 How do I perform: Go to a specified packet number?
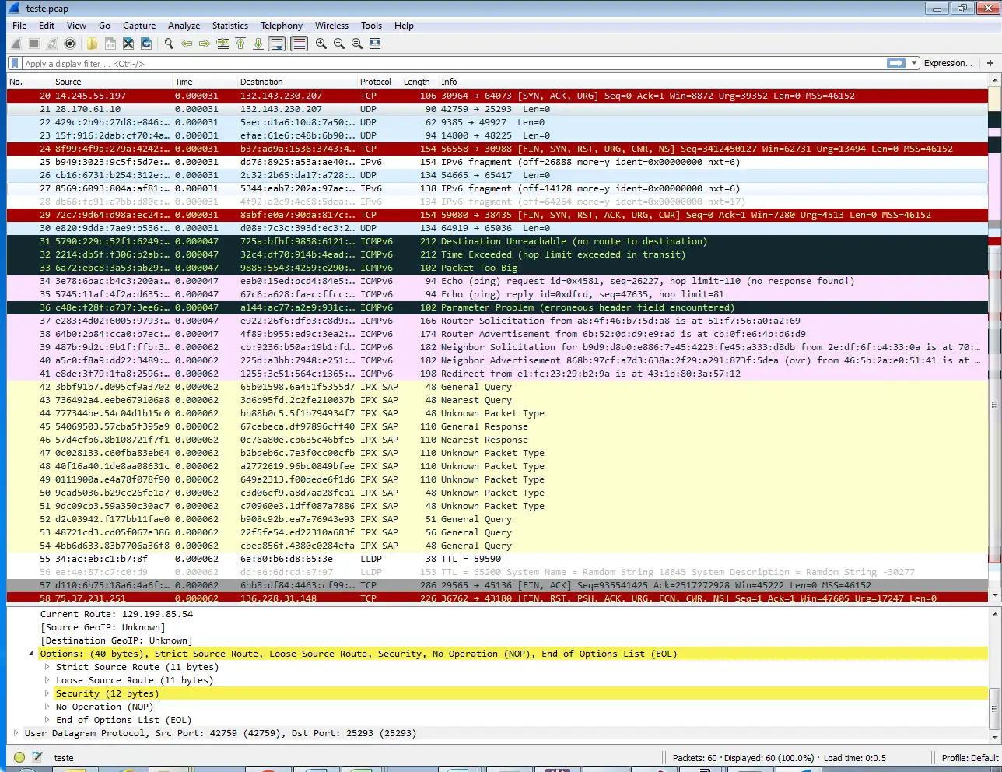pos(222,44)
